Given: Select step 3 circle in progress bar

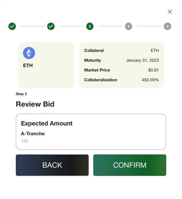Looking at the screenshot, I should (90, 26).
